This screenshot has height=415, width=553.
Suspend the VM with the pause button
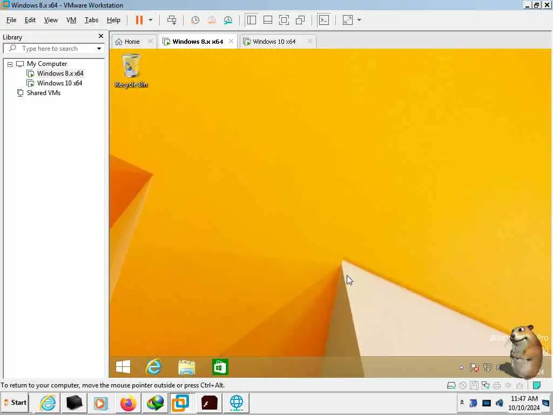pyautogui.click(x=139, y=20)
